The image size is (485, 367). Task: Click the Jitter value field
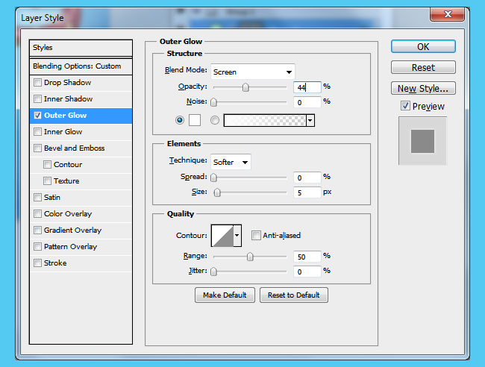(x=307, y=272)
